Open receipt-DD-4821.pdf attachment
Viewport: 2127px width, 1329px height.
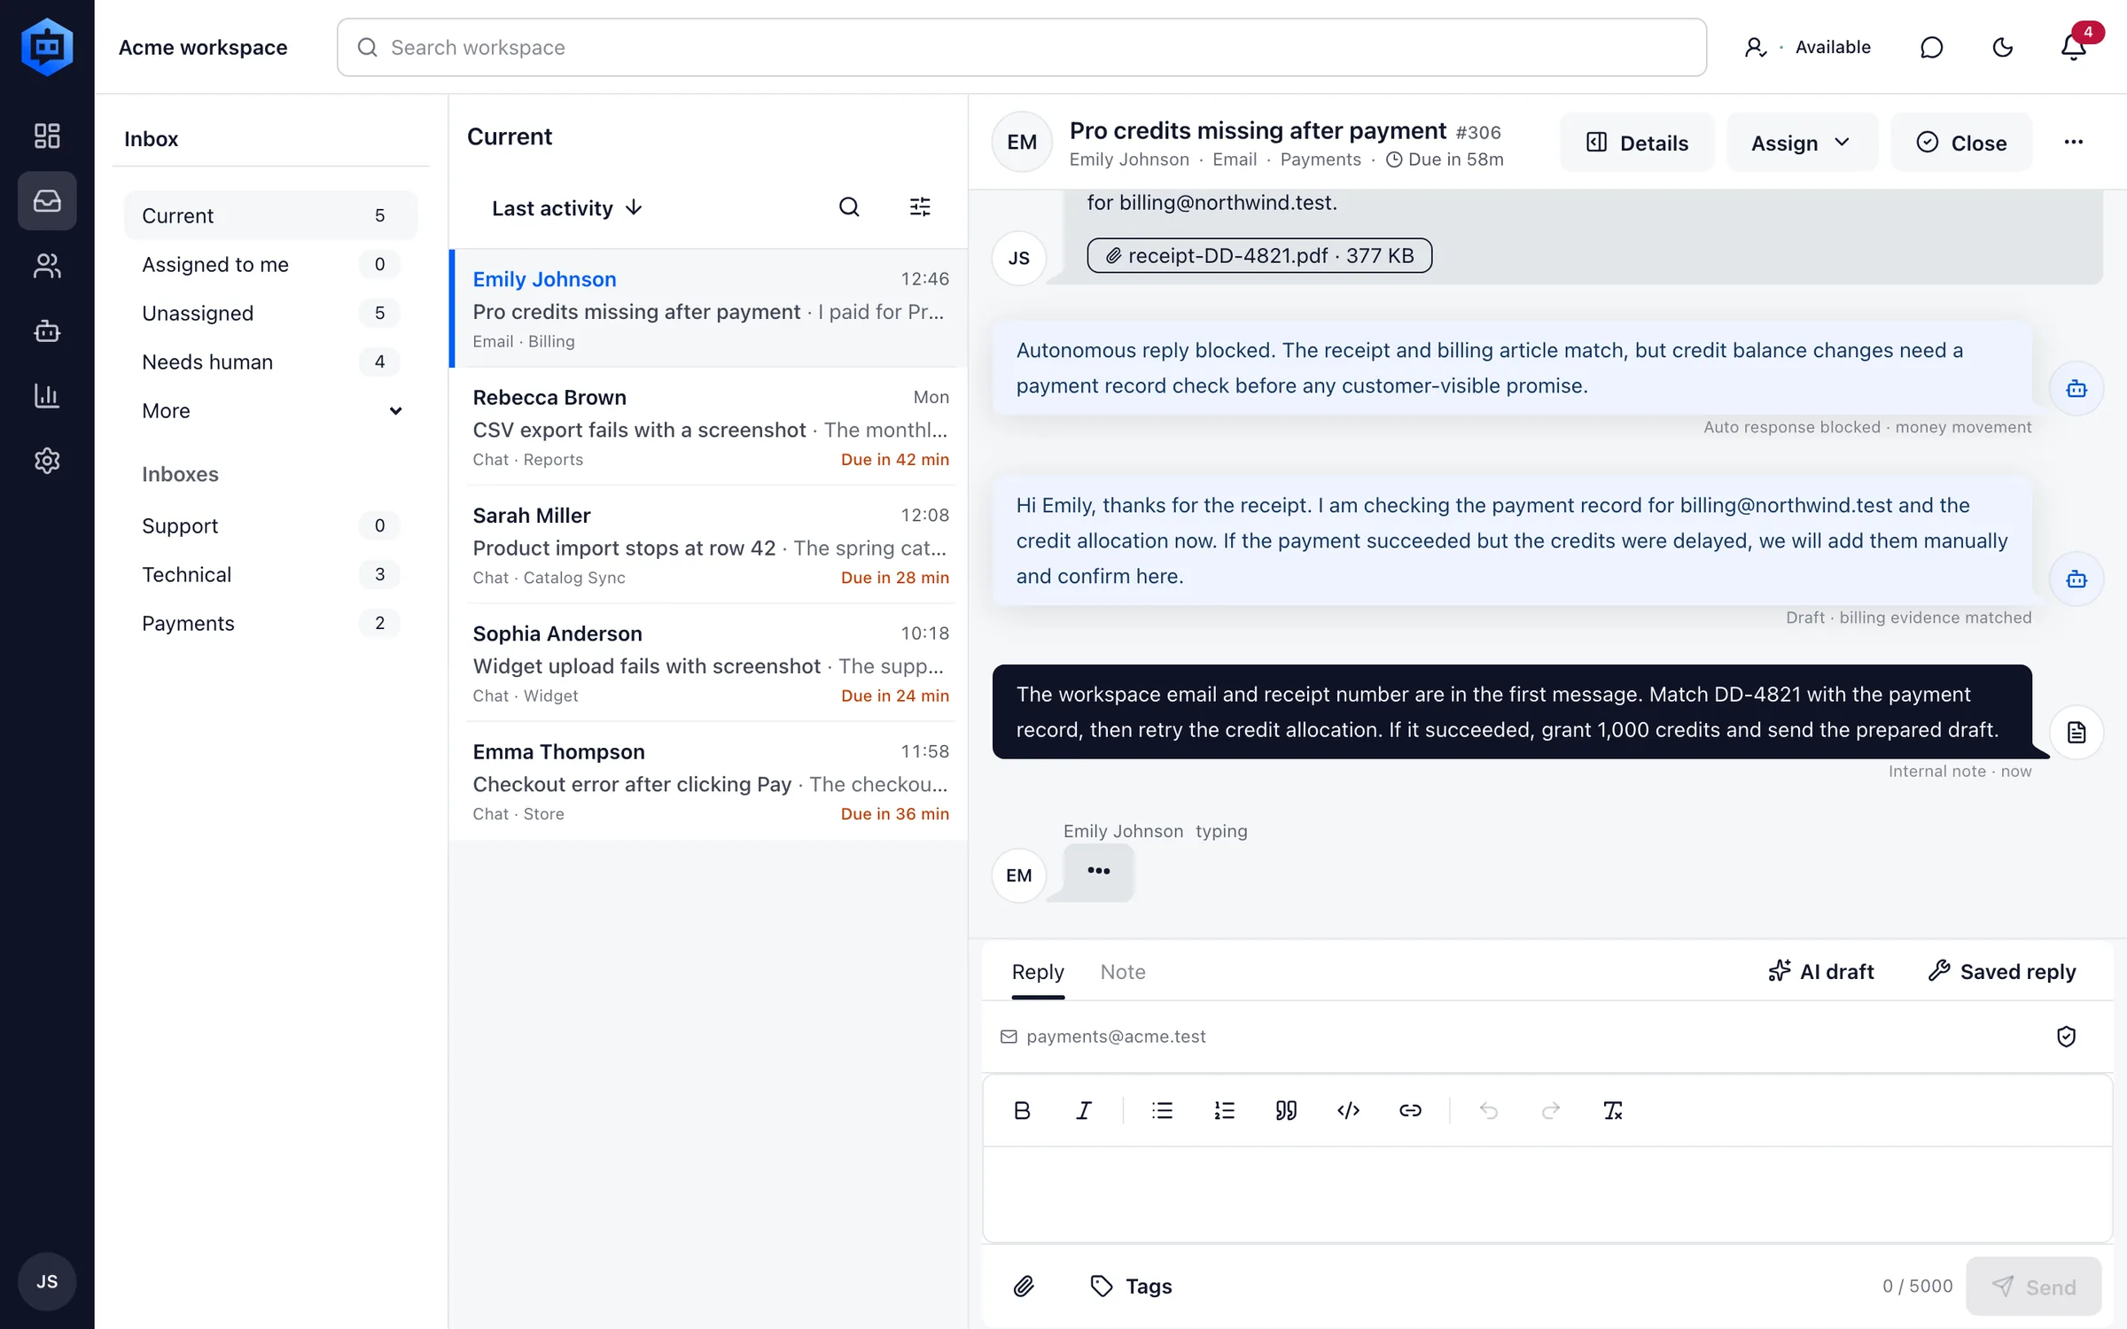1259,256
